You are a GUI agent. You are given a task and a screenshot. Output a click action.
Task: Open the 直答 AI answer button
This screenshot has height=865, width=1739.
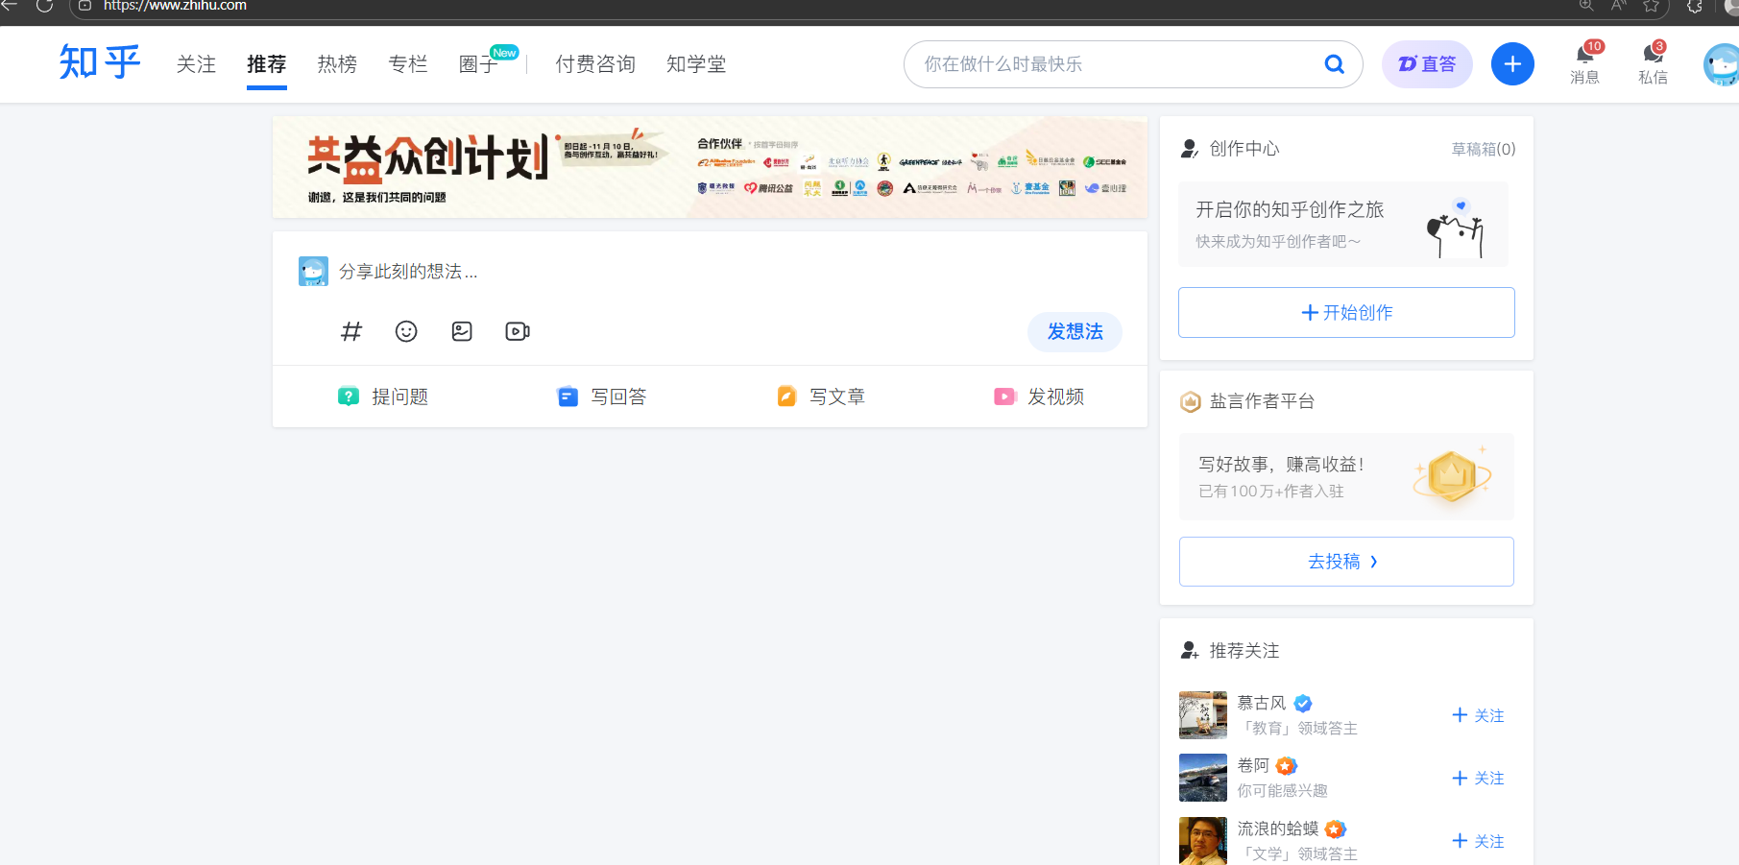pyautogui.click(x=1427, y=64)
